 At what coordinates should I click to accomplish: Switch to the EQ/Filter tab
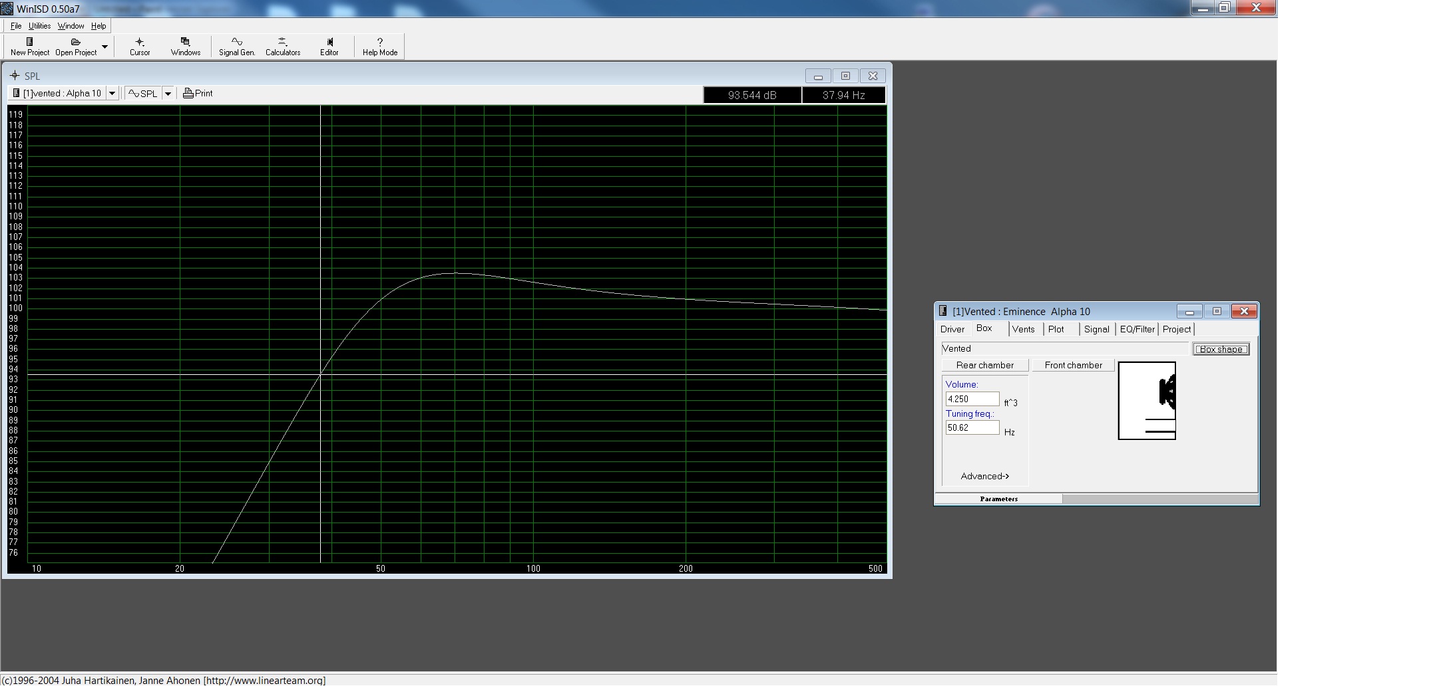coord(1137,330)
